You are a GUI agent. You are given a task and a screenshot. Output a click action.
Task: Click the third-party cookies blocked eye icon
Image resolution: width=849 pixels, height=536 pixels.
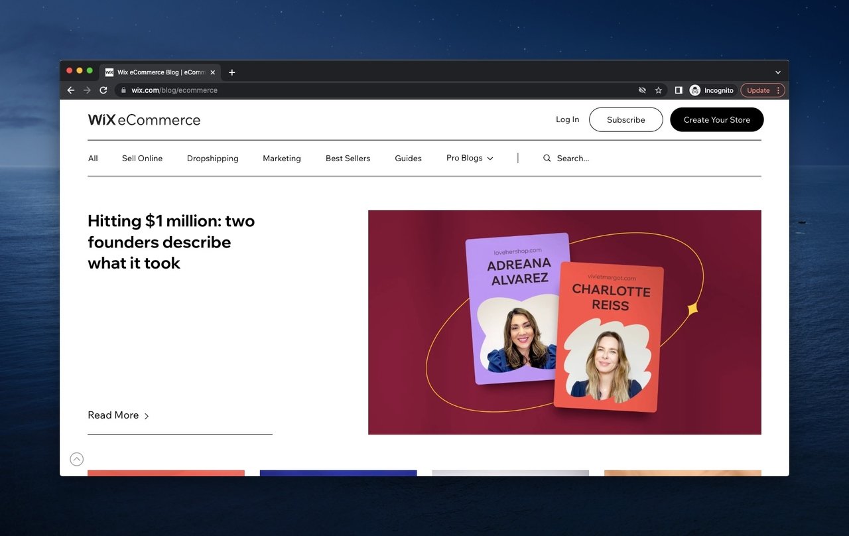click(642, 90)
